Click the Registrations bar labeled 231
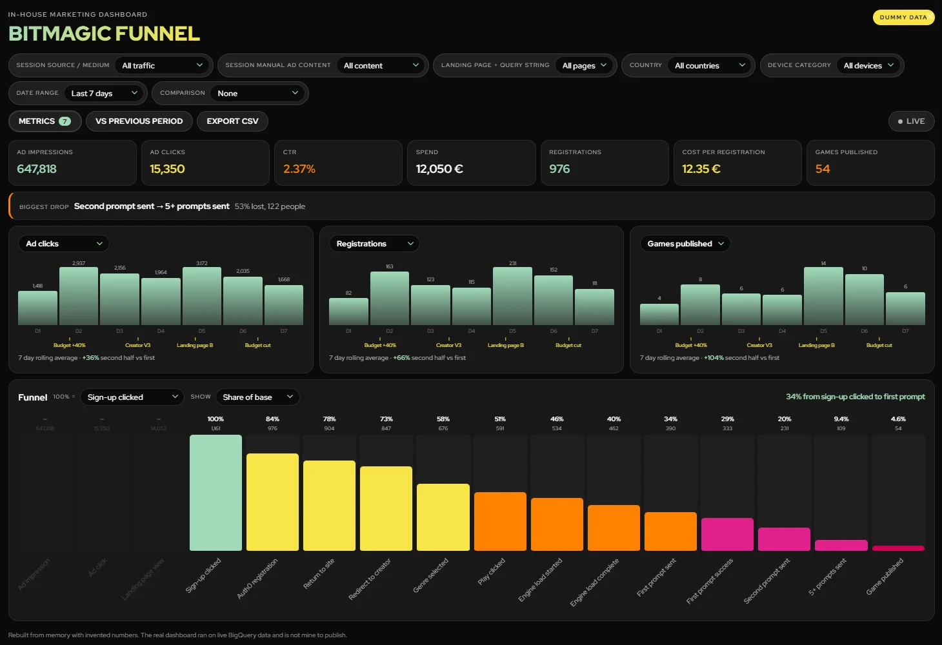The height and width of the screenshot is (645, 942). click(x=512, y=296)
